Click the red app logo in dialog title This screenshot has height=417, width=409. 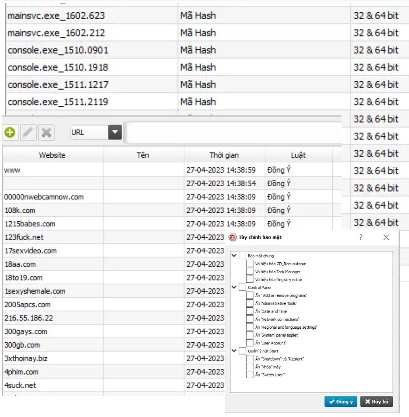pyautogui.click(x=232, y=237)
